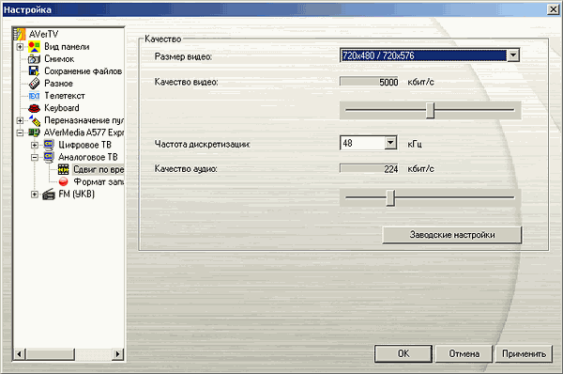Screen dimensions: 563x374
Task: Click the video quality slider thumb
Action: [430, 110]
